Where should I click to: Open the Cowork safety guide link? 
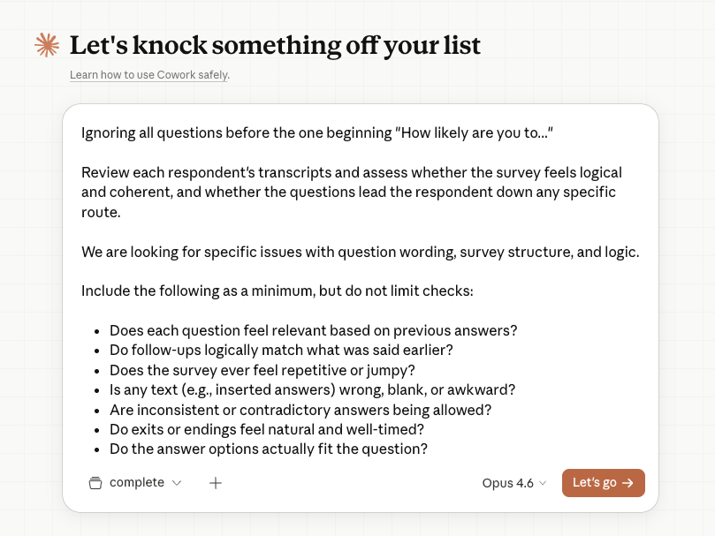(x=148, y=75)
